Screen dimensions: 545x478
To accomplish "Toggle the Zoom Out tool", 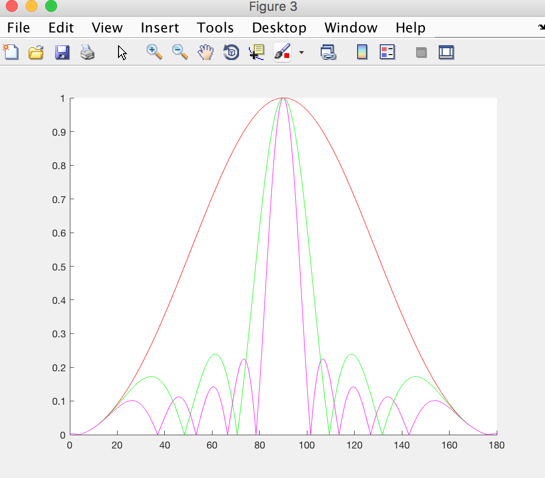I will click(180, 52).
